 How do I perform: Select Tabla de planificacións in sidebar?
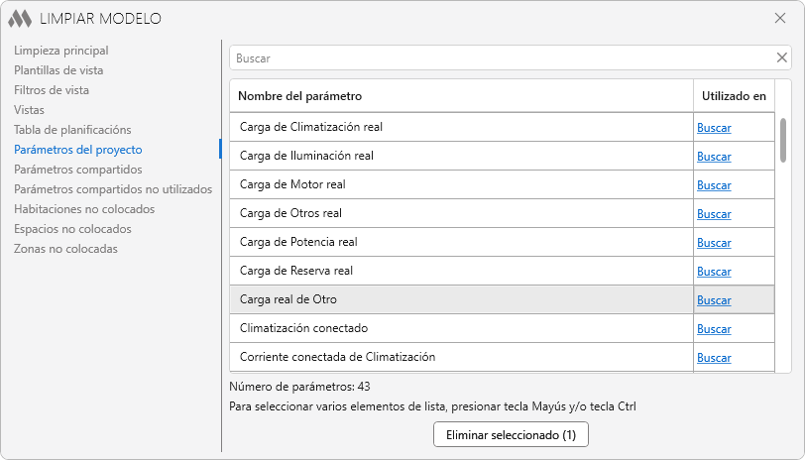(x=72, y=130)
